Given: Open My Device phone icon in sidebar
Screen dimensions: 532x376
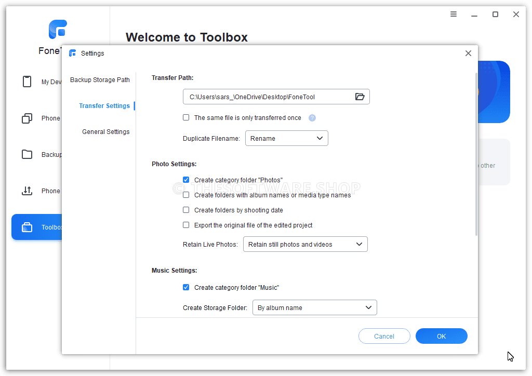Looking at the screenshot, I should point(27,82).
